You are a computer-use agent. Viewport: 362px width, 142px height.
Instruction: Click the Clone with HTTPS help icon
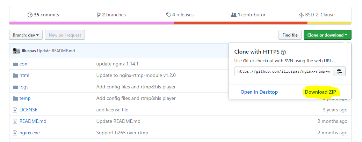(283, 52)
